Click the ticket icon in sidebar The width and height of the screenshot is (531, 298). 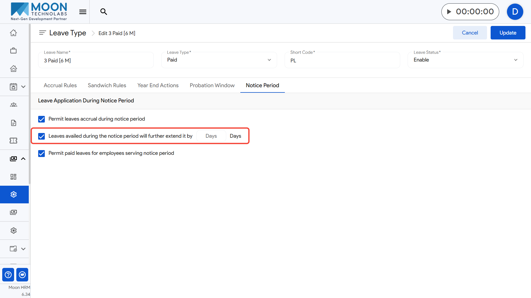point(13,141)
